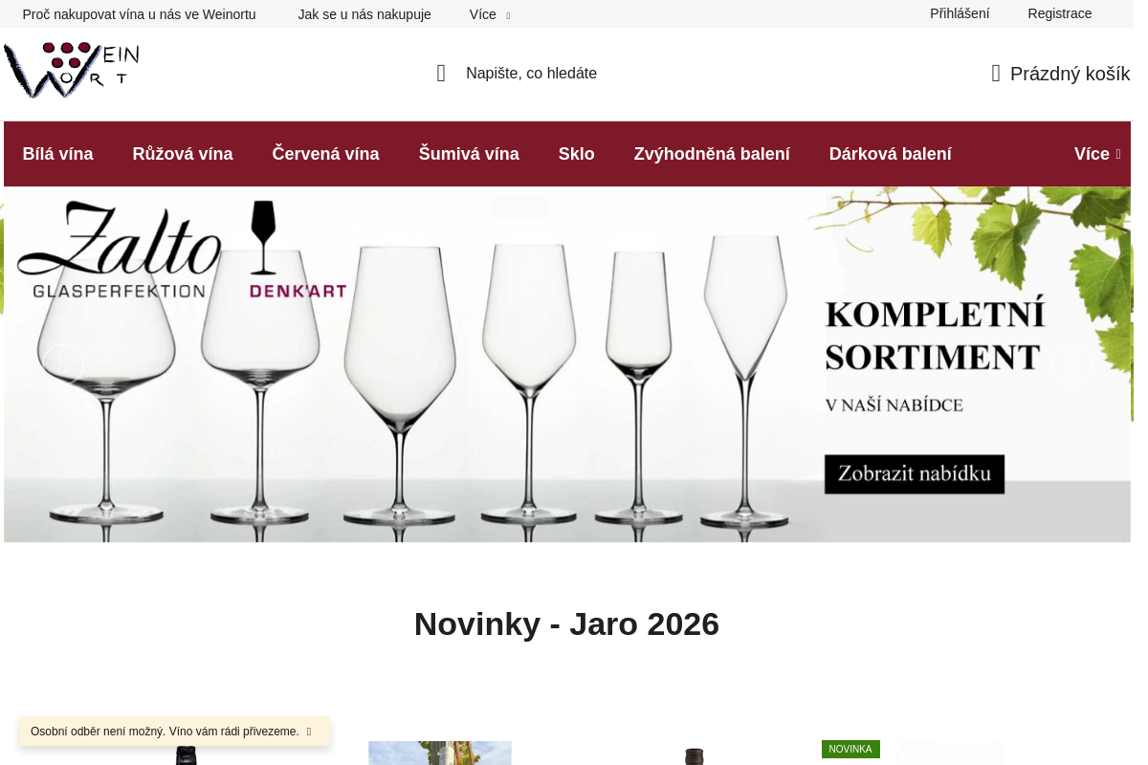Open the product marked NOVINKA

pyautogui.click(x=948, y=754)
